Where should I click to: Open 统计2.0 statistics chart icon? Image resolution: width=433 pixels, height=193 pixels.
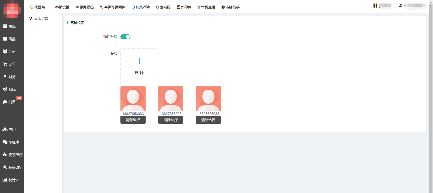click(5, 180)
